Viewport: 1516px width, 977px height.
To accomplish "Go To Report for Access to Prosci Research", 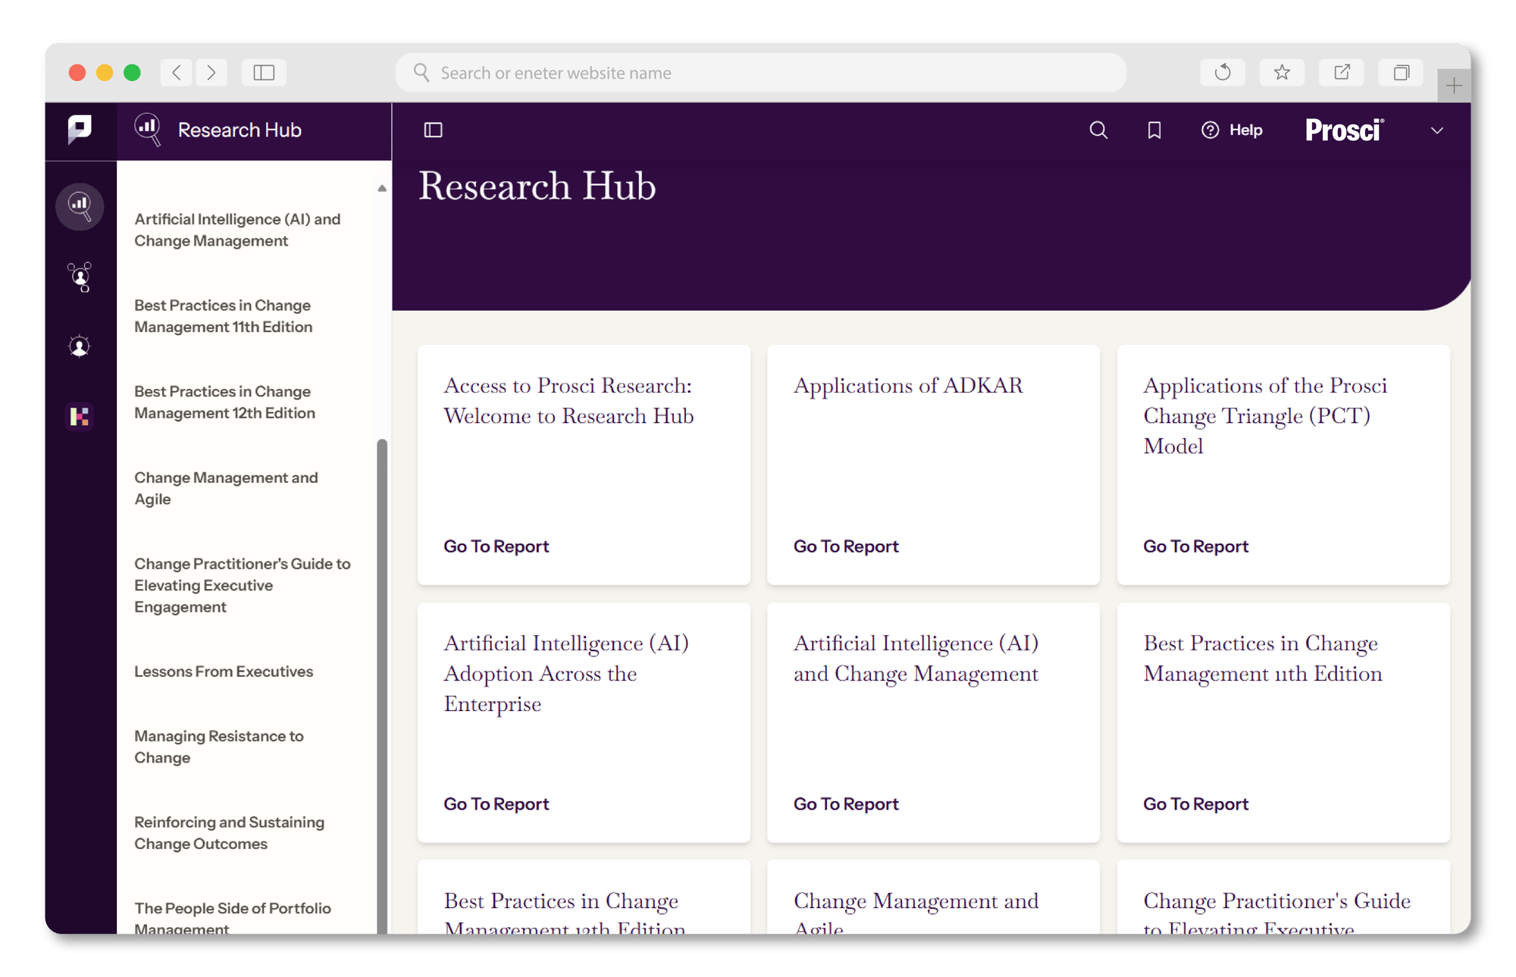I will pos(496,546).
